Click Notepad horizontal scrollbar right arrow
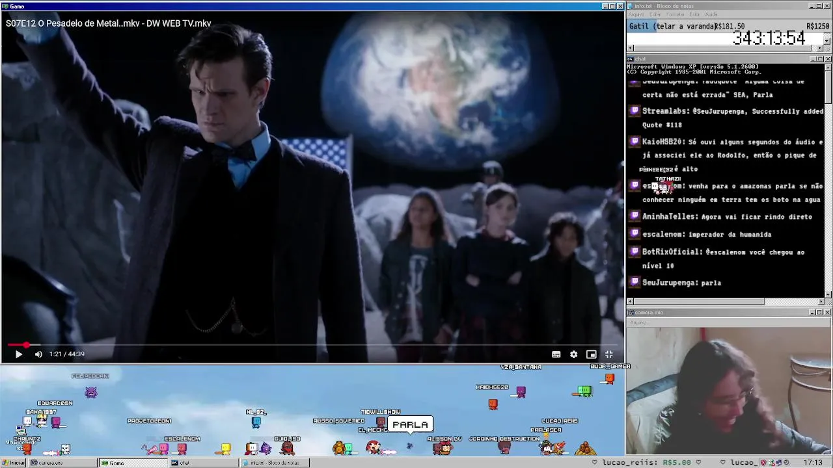The image size is (833, 468). click(819, 48)
